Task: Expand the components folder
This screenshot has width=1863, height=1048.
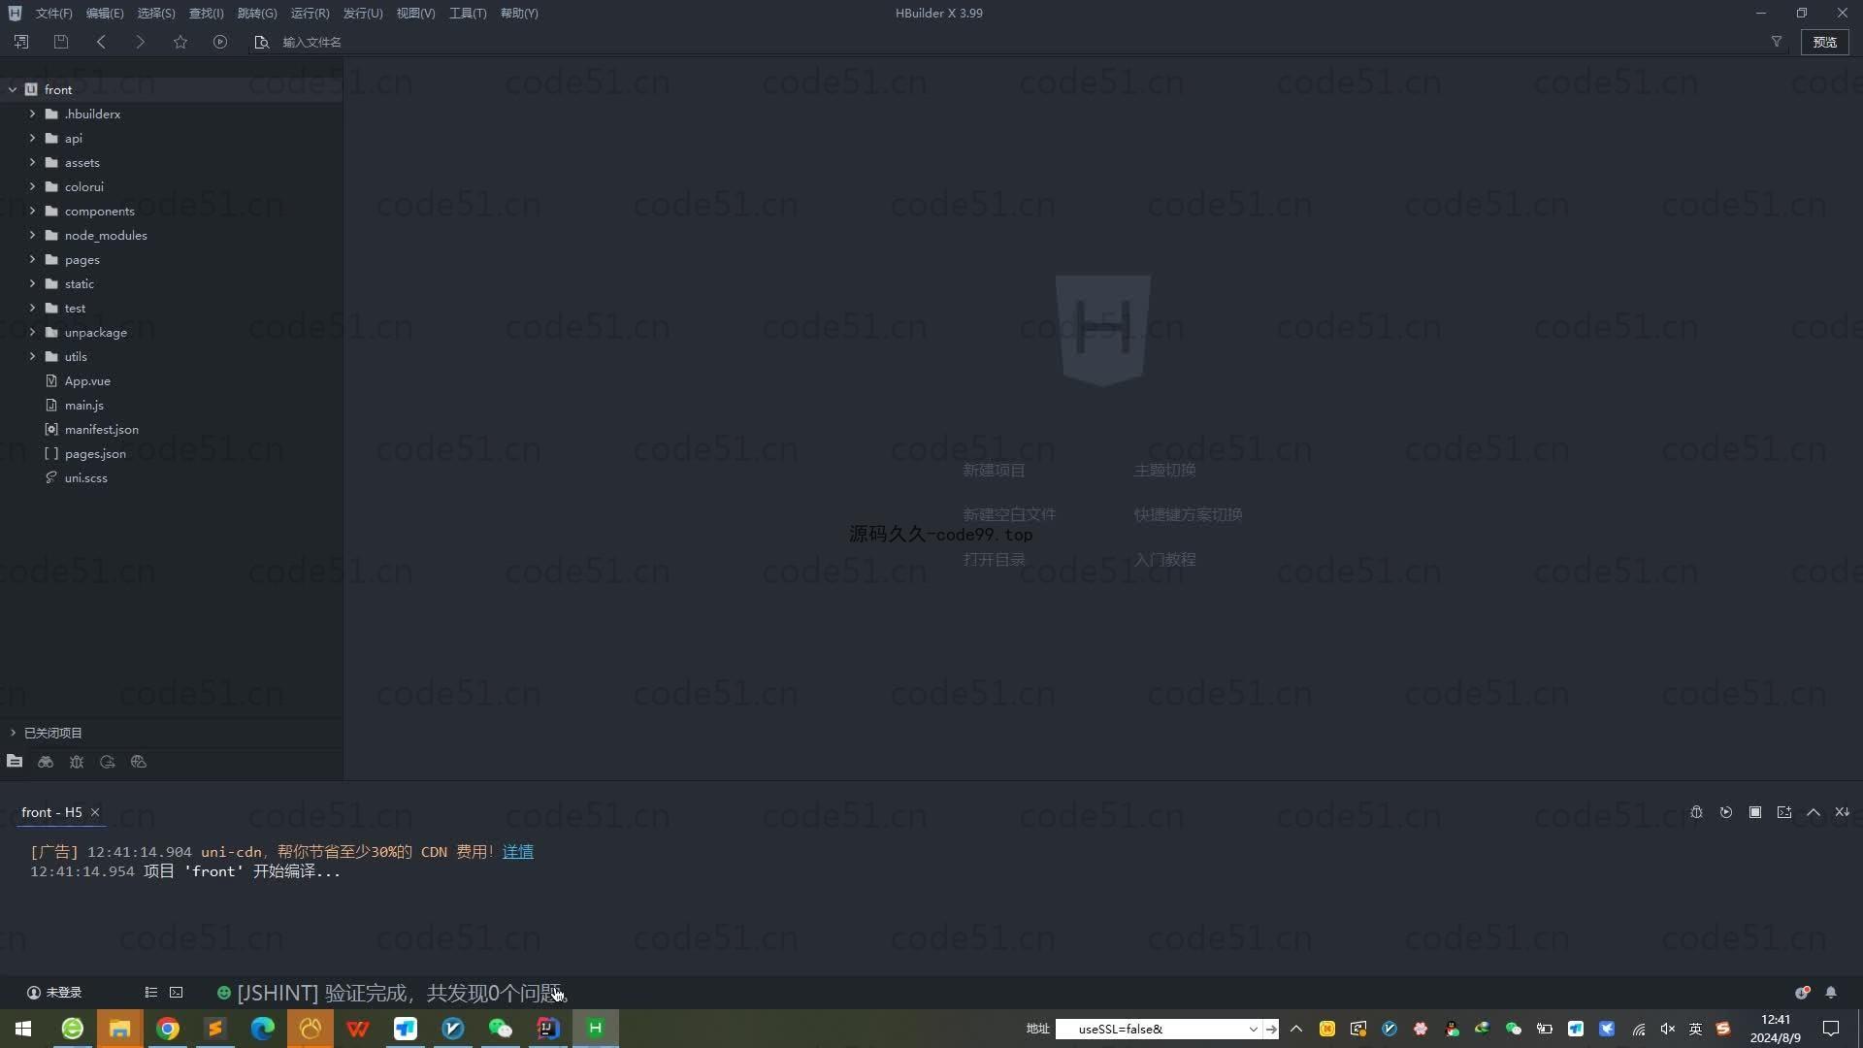Action: 32,211
